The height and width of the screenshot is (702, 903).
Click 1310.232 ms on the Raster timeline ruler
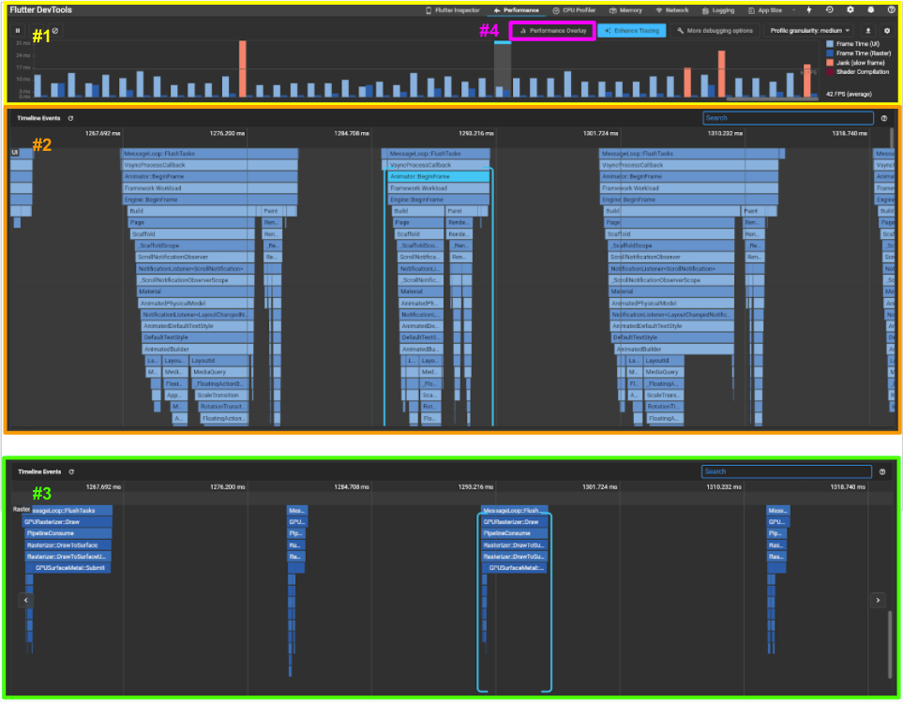723,486
